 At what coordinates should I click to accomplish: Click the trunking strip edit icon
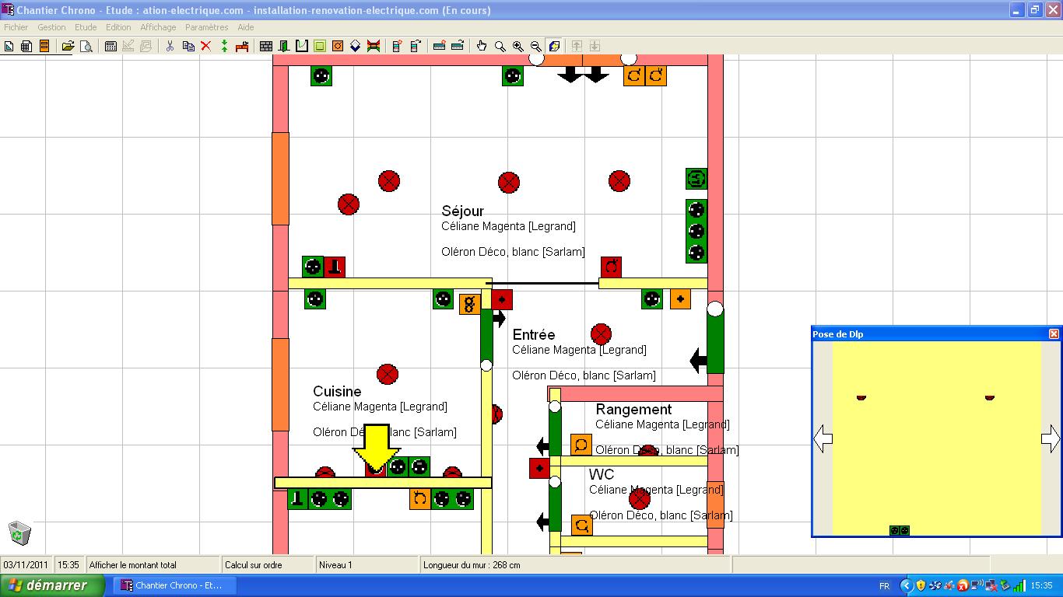458,47
